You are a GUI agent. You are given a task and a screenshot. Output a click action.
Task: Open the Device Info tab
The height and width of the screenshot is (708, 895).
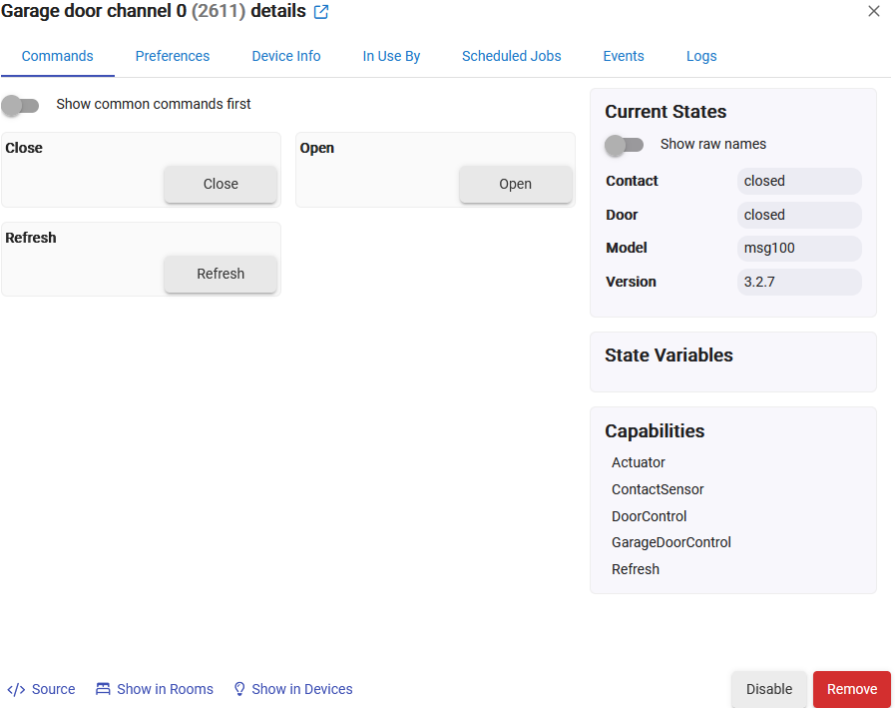click(286, 56)
